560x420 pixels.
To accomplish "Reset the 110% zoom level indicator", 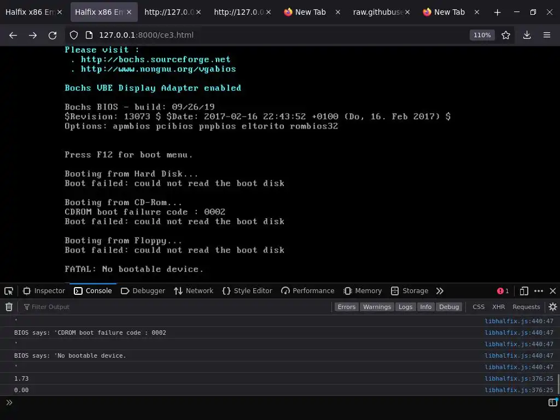I will click(482, 35).
